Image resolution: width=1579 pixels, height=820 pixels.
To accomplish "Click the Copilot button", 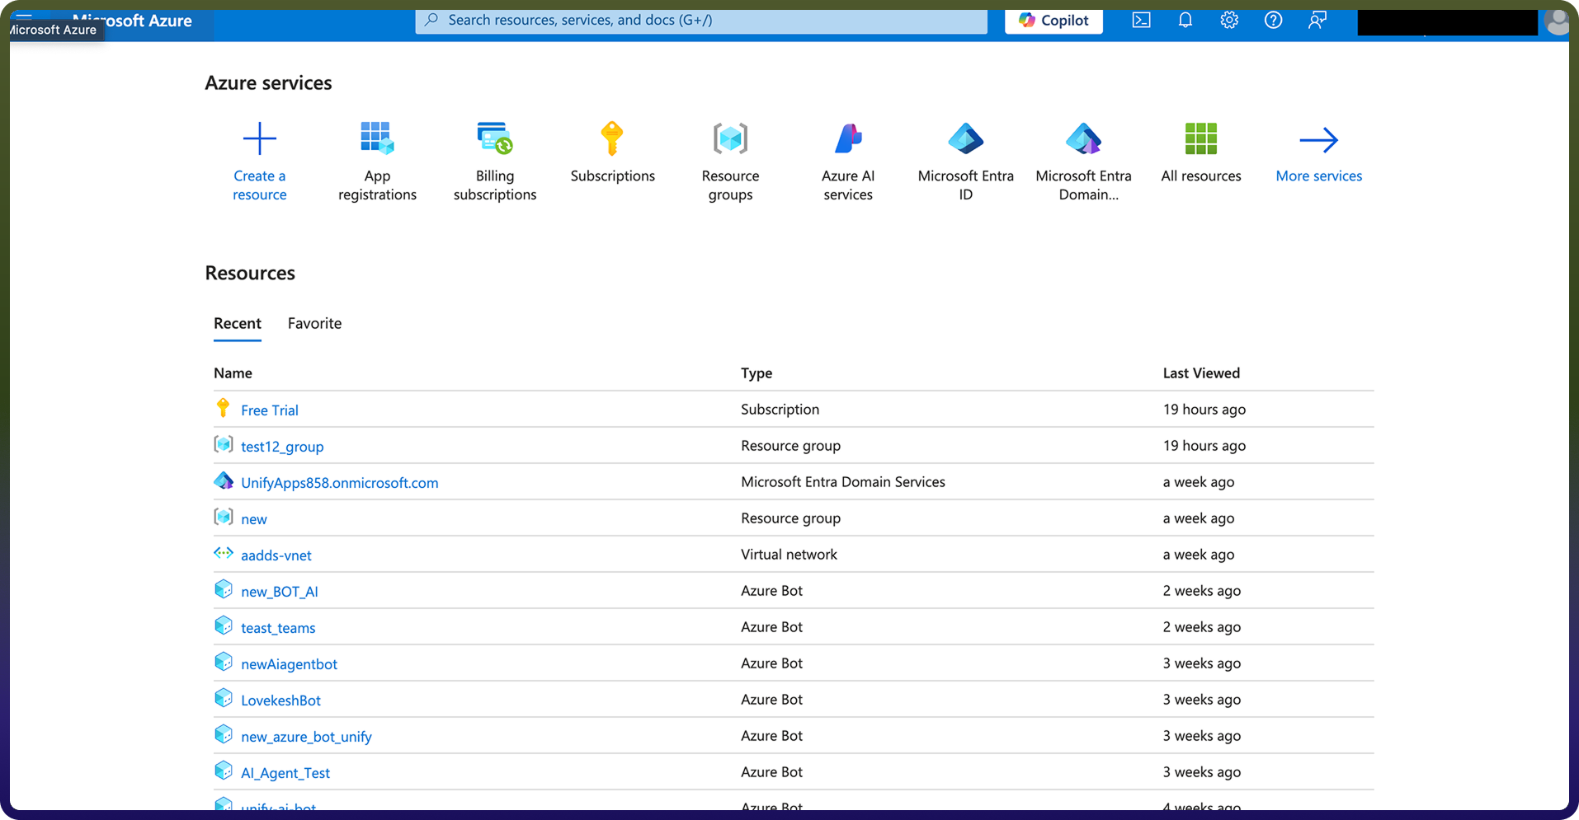I will [1053, 21].
